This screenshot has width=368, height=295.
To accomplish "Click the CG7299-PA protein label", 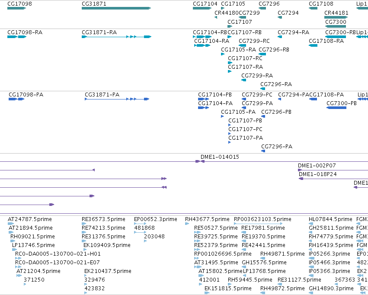I will point(257,103).
